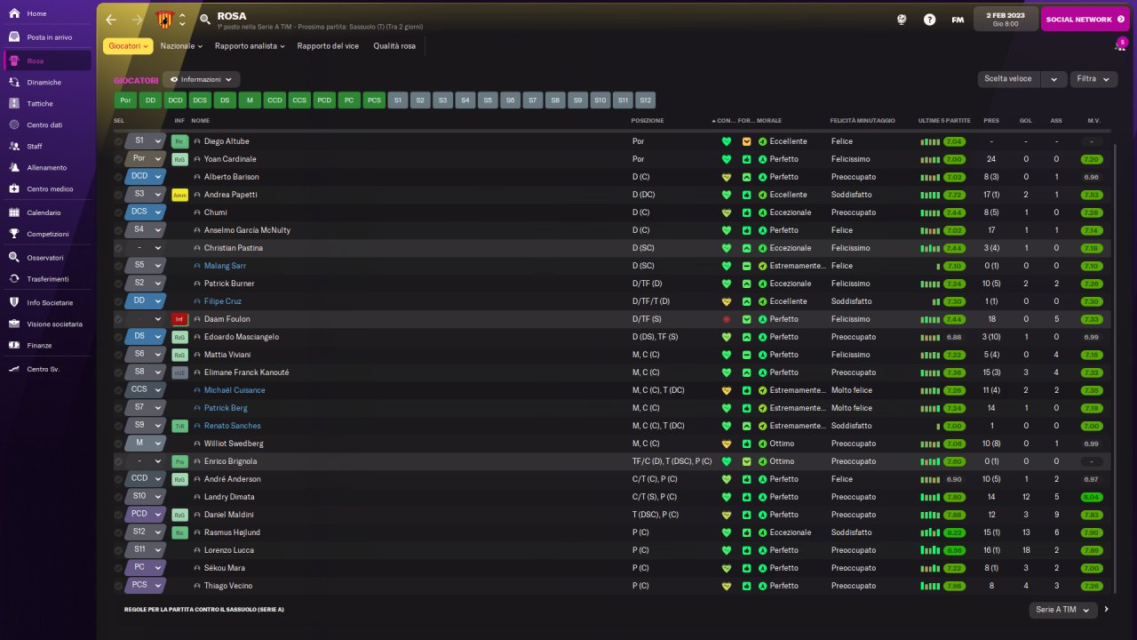This screenshot has width=1137, height=640.
Task: Go back with the left arrow
Action: tap(111, 20)
